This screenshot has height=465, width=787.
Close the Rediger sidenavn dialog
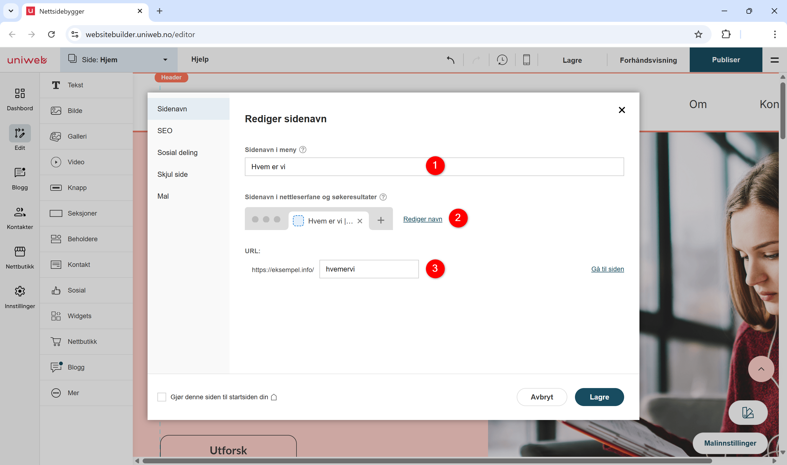coord(622,110)
